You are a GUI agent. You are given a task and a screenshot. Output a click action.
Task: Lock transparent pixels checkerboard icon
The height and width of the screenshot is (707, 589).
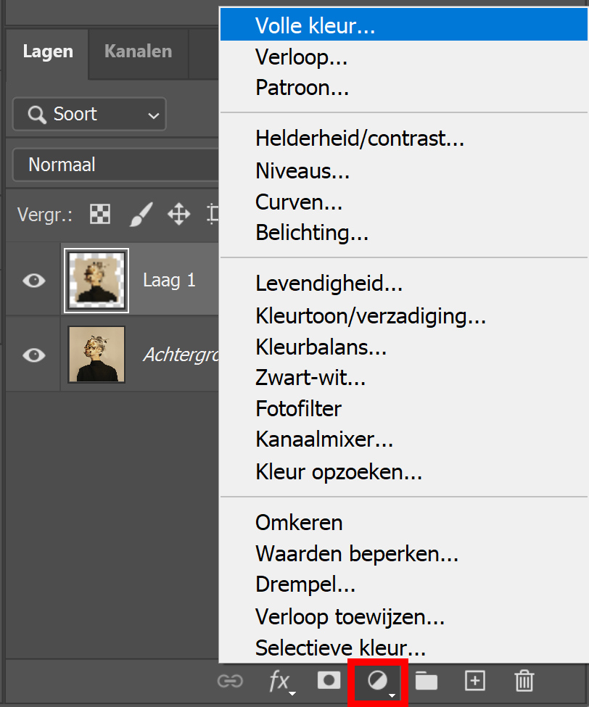click(100, 214)
